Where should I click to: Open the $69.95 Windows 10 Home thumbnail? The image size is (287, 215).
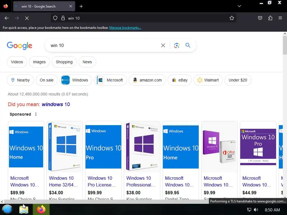[181, 147]
